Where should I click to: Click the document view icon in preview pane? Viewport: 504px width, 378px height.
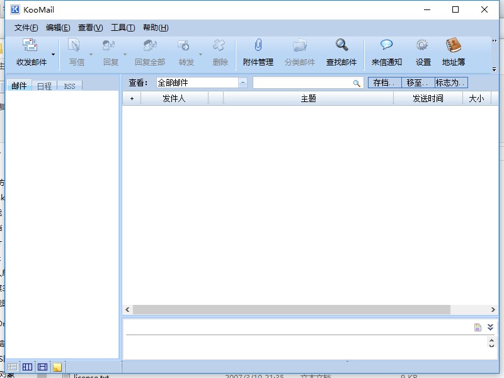tap(478, 327)
